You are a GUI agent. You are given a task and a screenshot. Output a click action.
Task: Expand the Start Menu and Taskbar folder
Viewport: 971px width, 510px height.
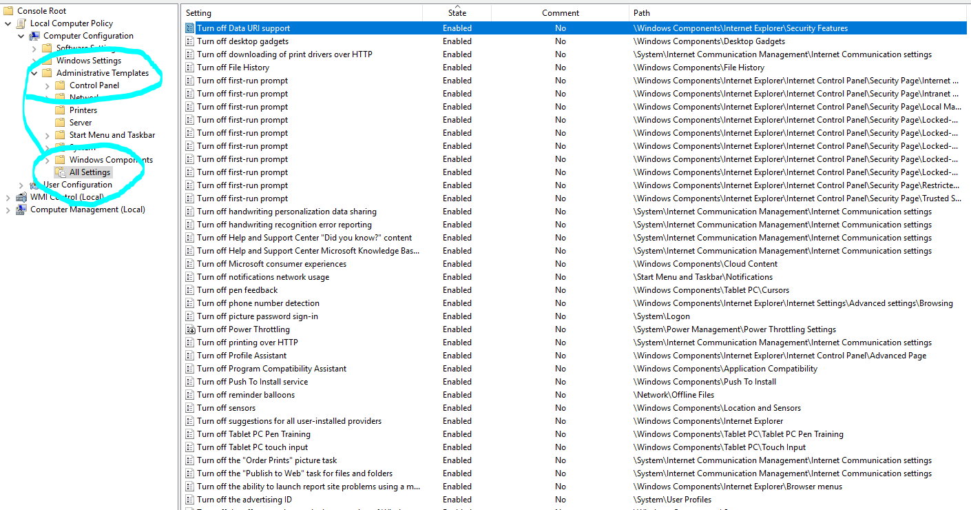pyautogui.click(x=47, y=135)
